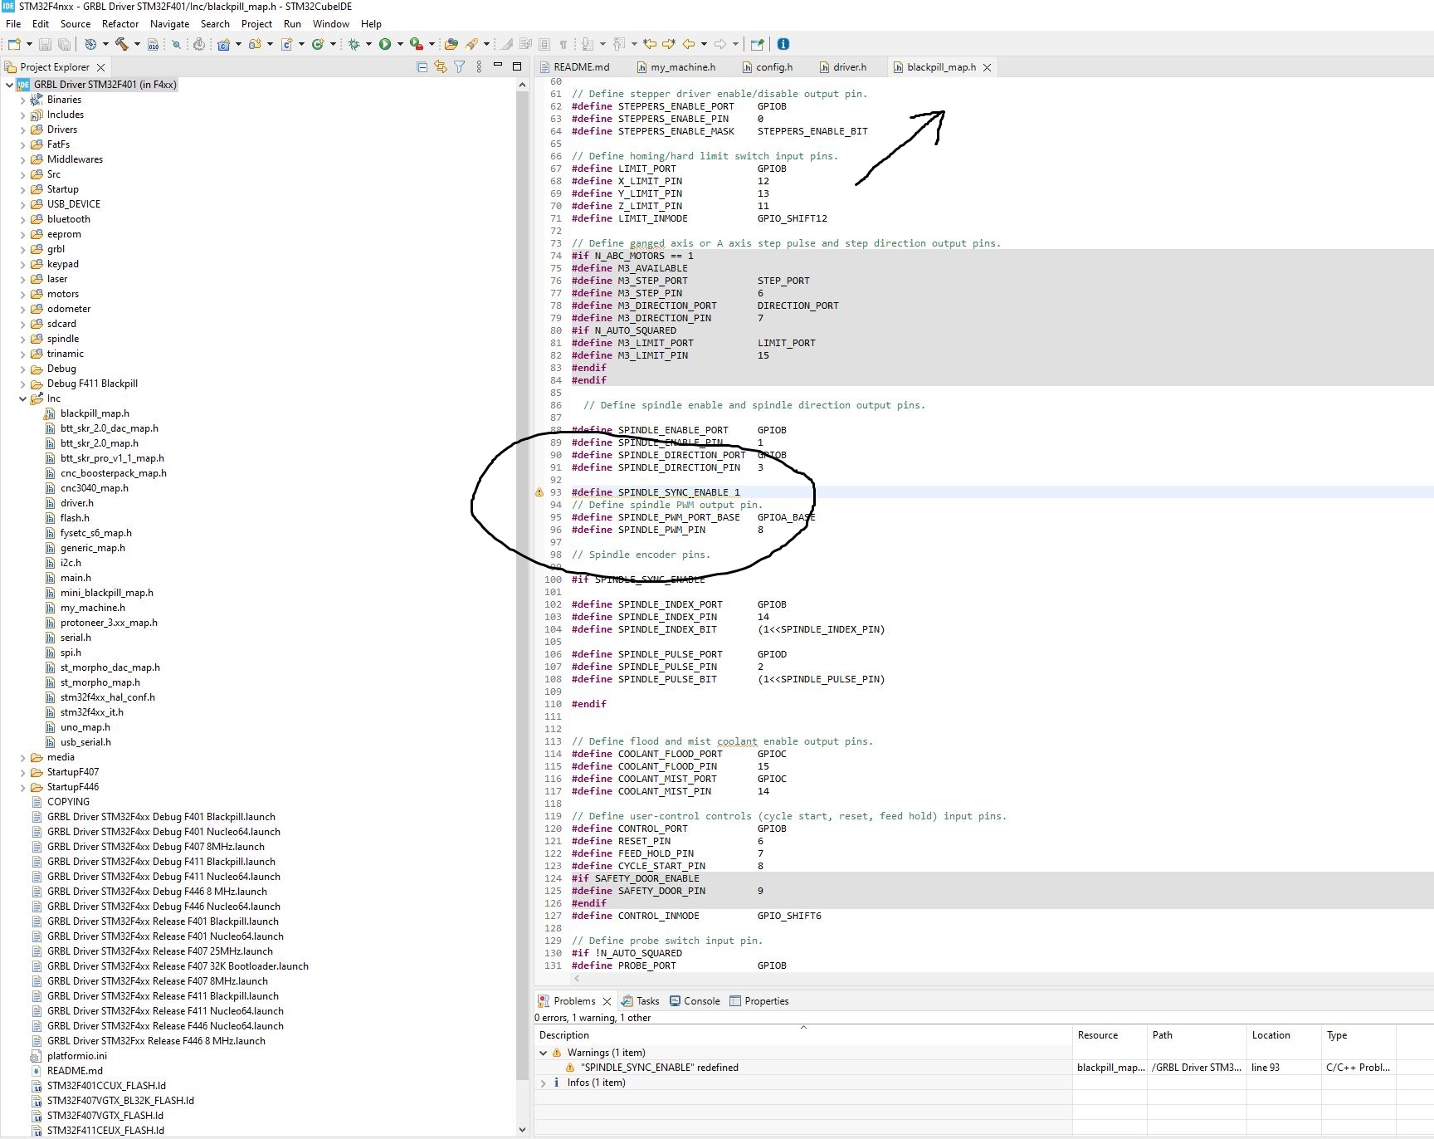This screenshot has width=1434, height=1139.
Task: Expand the StartupF407 folder
Action: point(23,772)
